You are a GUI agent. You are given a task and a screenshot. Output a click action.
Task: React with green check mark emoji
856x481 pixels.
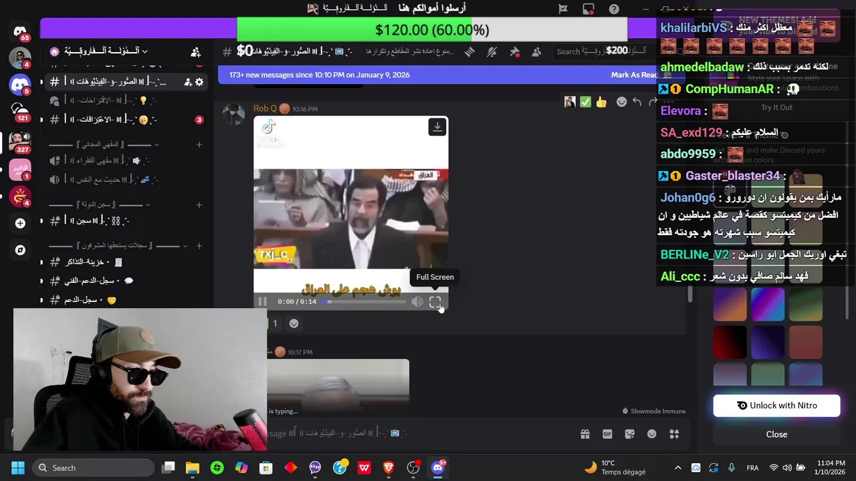point(585,102)
